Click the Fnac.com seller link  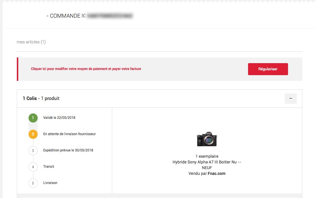216,173
